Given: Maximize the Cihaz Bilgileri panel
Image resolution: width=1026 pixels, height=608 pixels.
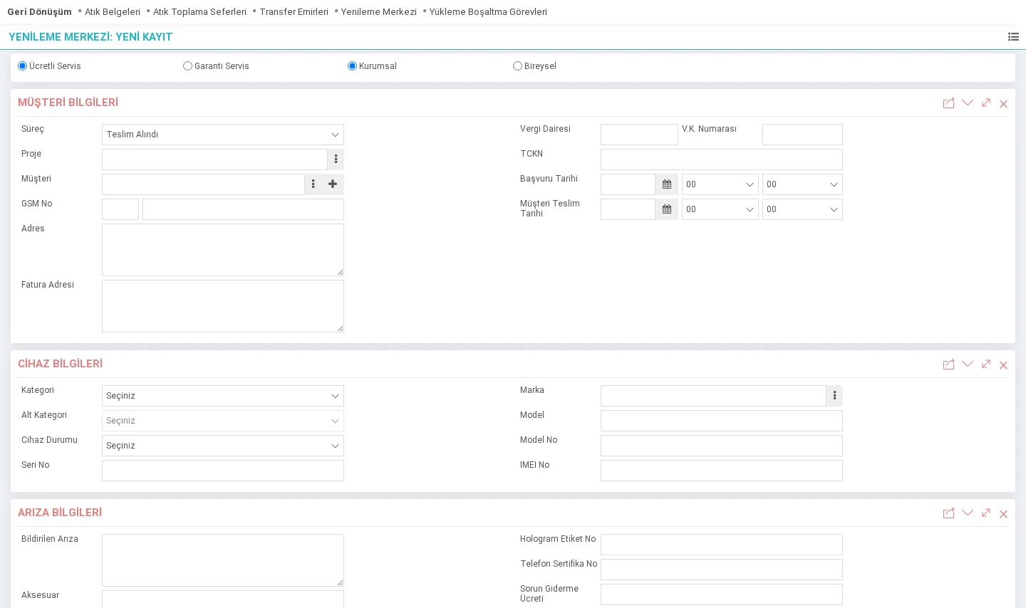Looking at the screenshot, I should point(986,365).
